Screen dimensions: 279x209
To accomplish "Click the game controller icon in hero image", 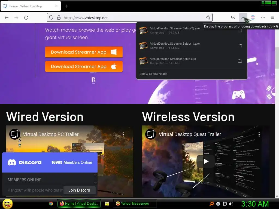I will pos(238,94).
